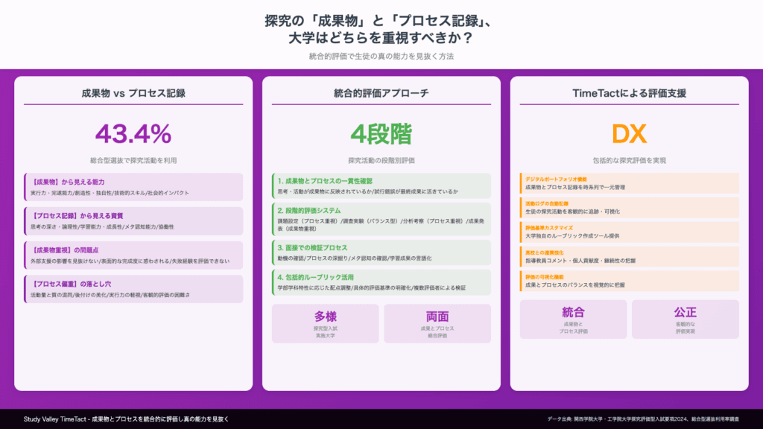
Task: Open the 【成果物重視】の問題点 item
Action: [x=133, y=255]
